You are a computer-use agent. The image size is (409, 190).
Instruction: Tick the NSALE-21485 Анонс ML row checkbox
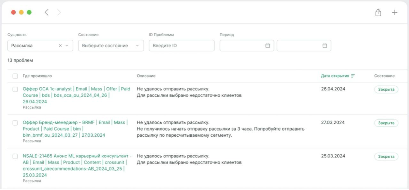pyautogui.click(x=15, y=156)
